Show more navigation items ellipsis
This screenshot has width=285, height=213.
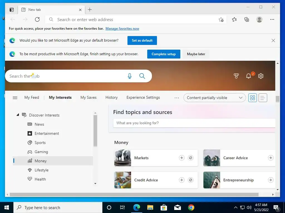(x=177, y=98)
